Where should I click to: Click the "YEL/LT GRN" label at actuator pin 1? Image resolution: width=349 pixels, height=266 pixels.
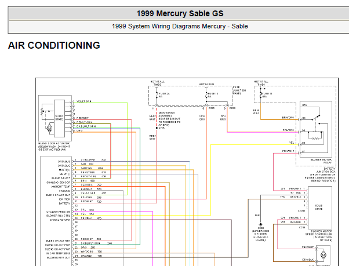[x=84, y=101]
